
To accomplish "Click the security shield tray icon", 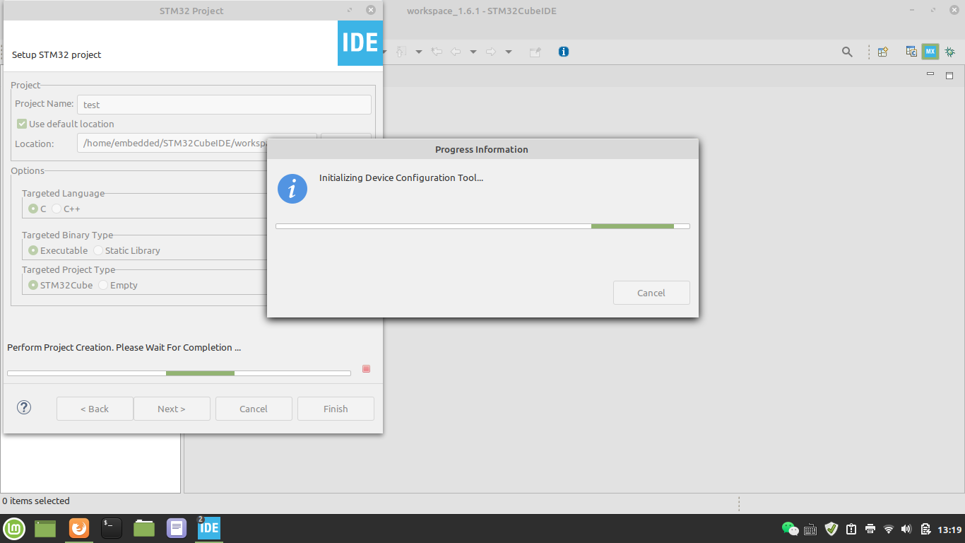I will (831, 528).
